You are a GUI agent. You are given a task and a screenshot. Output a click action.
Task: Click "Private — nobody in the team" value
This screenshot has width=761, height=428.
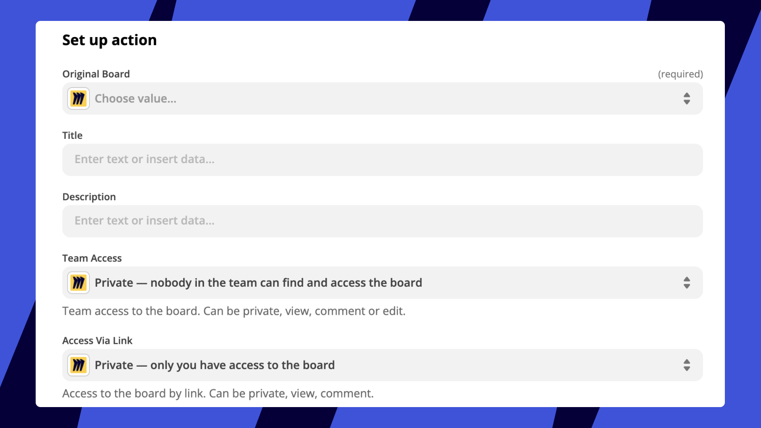[x=258, y=283]
